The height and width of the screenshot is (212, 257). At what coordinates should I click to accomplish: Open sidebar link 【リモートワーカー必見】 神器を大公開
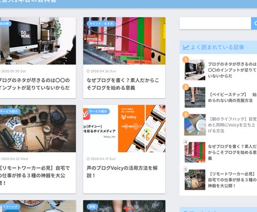(x=232, y=180)
